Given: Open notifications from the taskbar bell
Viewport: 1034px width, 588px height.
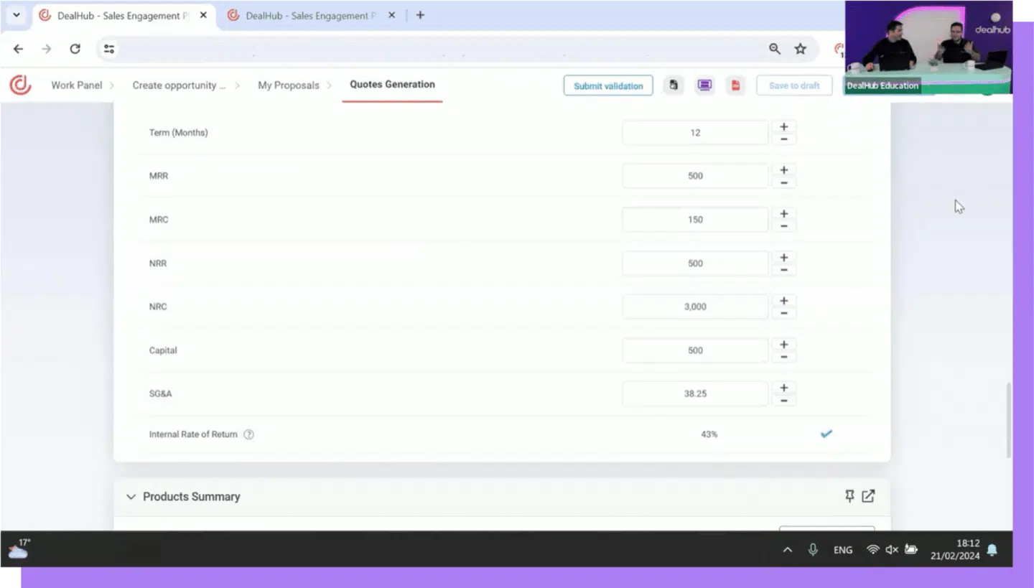Looking at the screenshot, I should coord(992,549).
